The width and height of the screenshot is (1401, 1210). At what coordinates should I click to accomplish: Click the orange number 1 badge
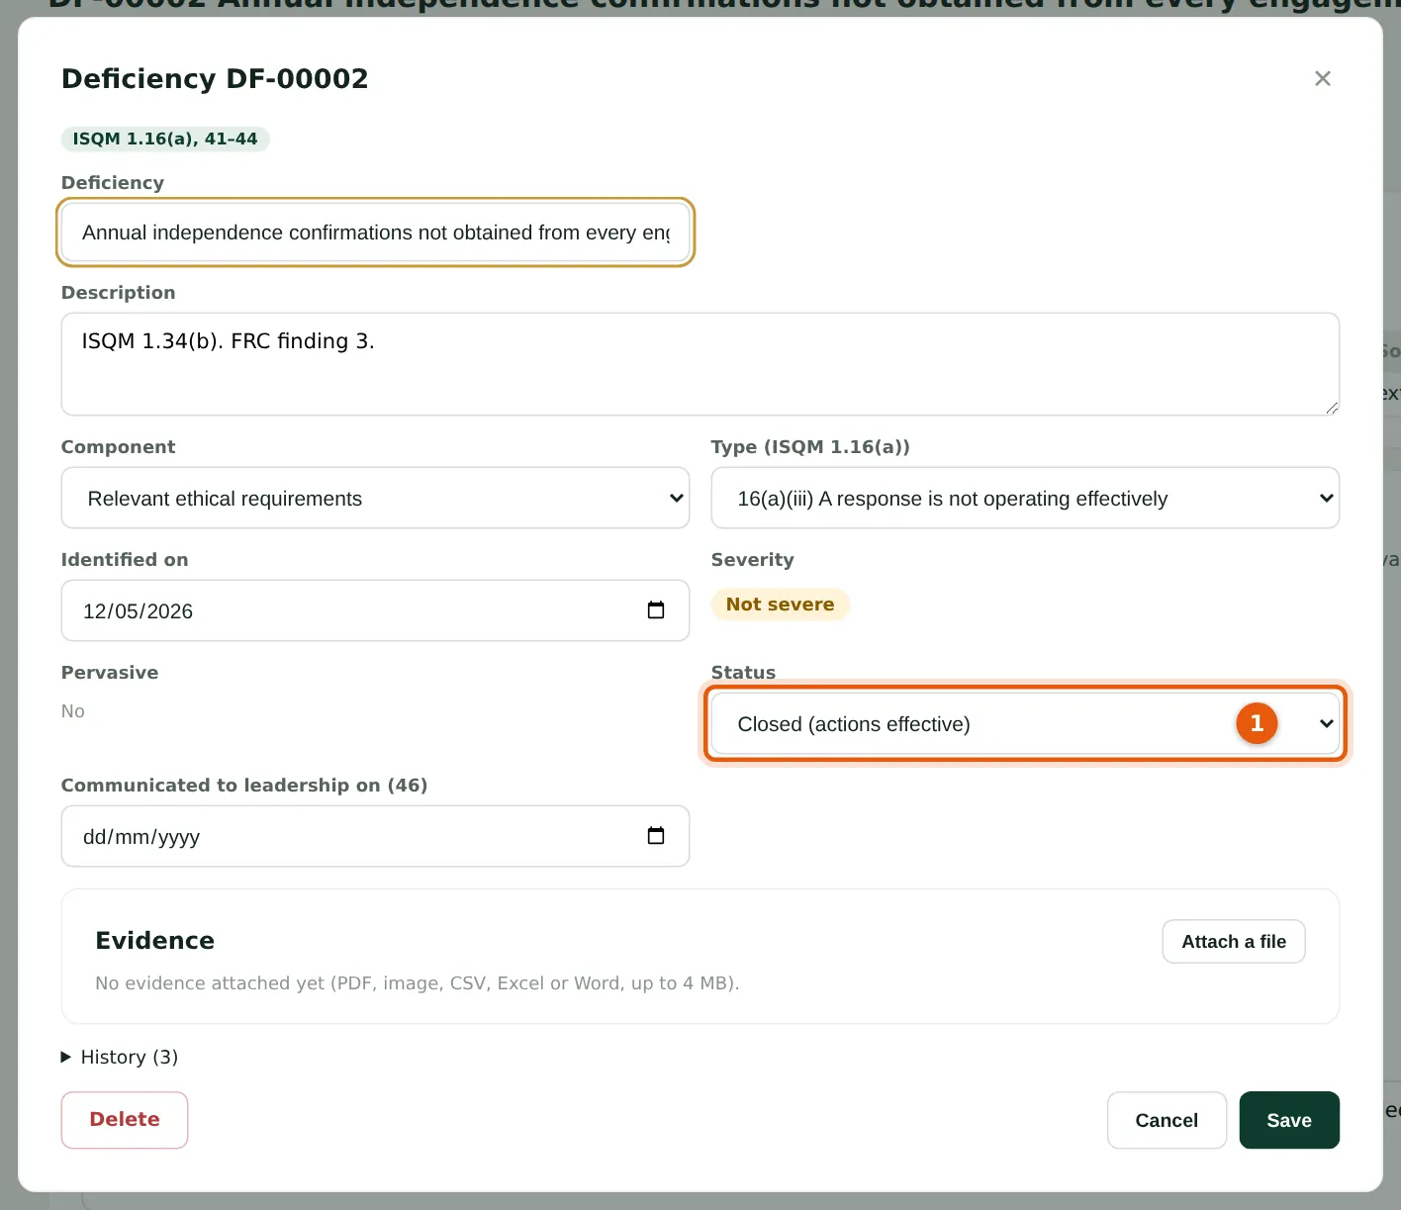tap(1257, 723)
